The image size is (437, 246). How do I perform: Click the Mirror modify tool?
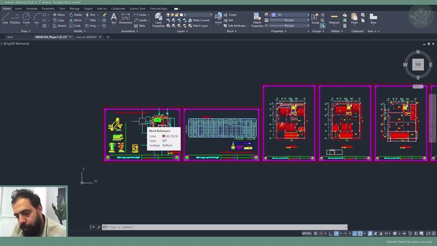coord(75,20)
